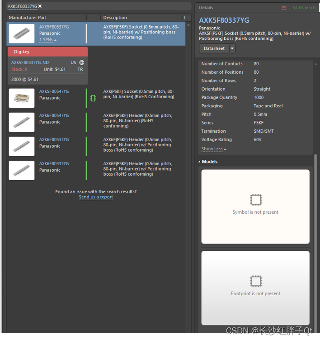This screenshot has height=340, width=320.
Task: Open the Datasheet button
Action: (214, 48)
